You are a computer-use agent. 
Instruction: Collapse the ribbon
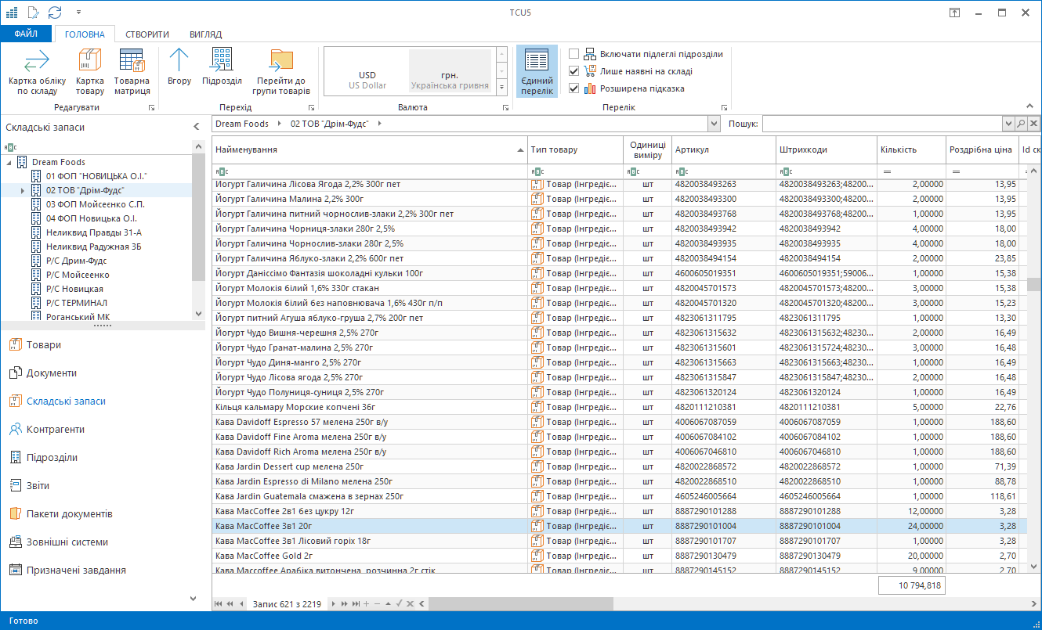tap(1030, 107)
